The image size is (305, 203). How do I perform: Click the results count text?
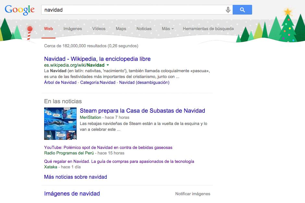pos(91,46)
